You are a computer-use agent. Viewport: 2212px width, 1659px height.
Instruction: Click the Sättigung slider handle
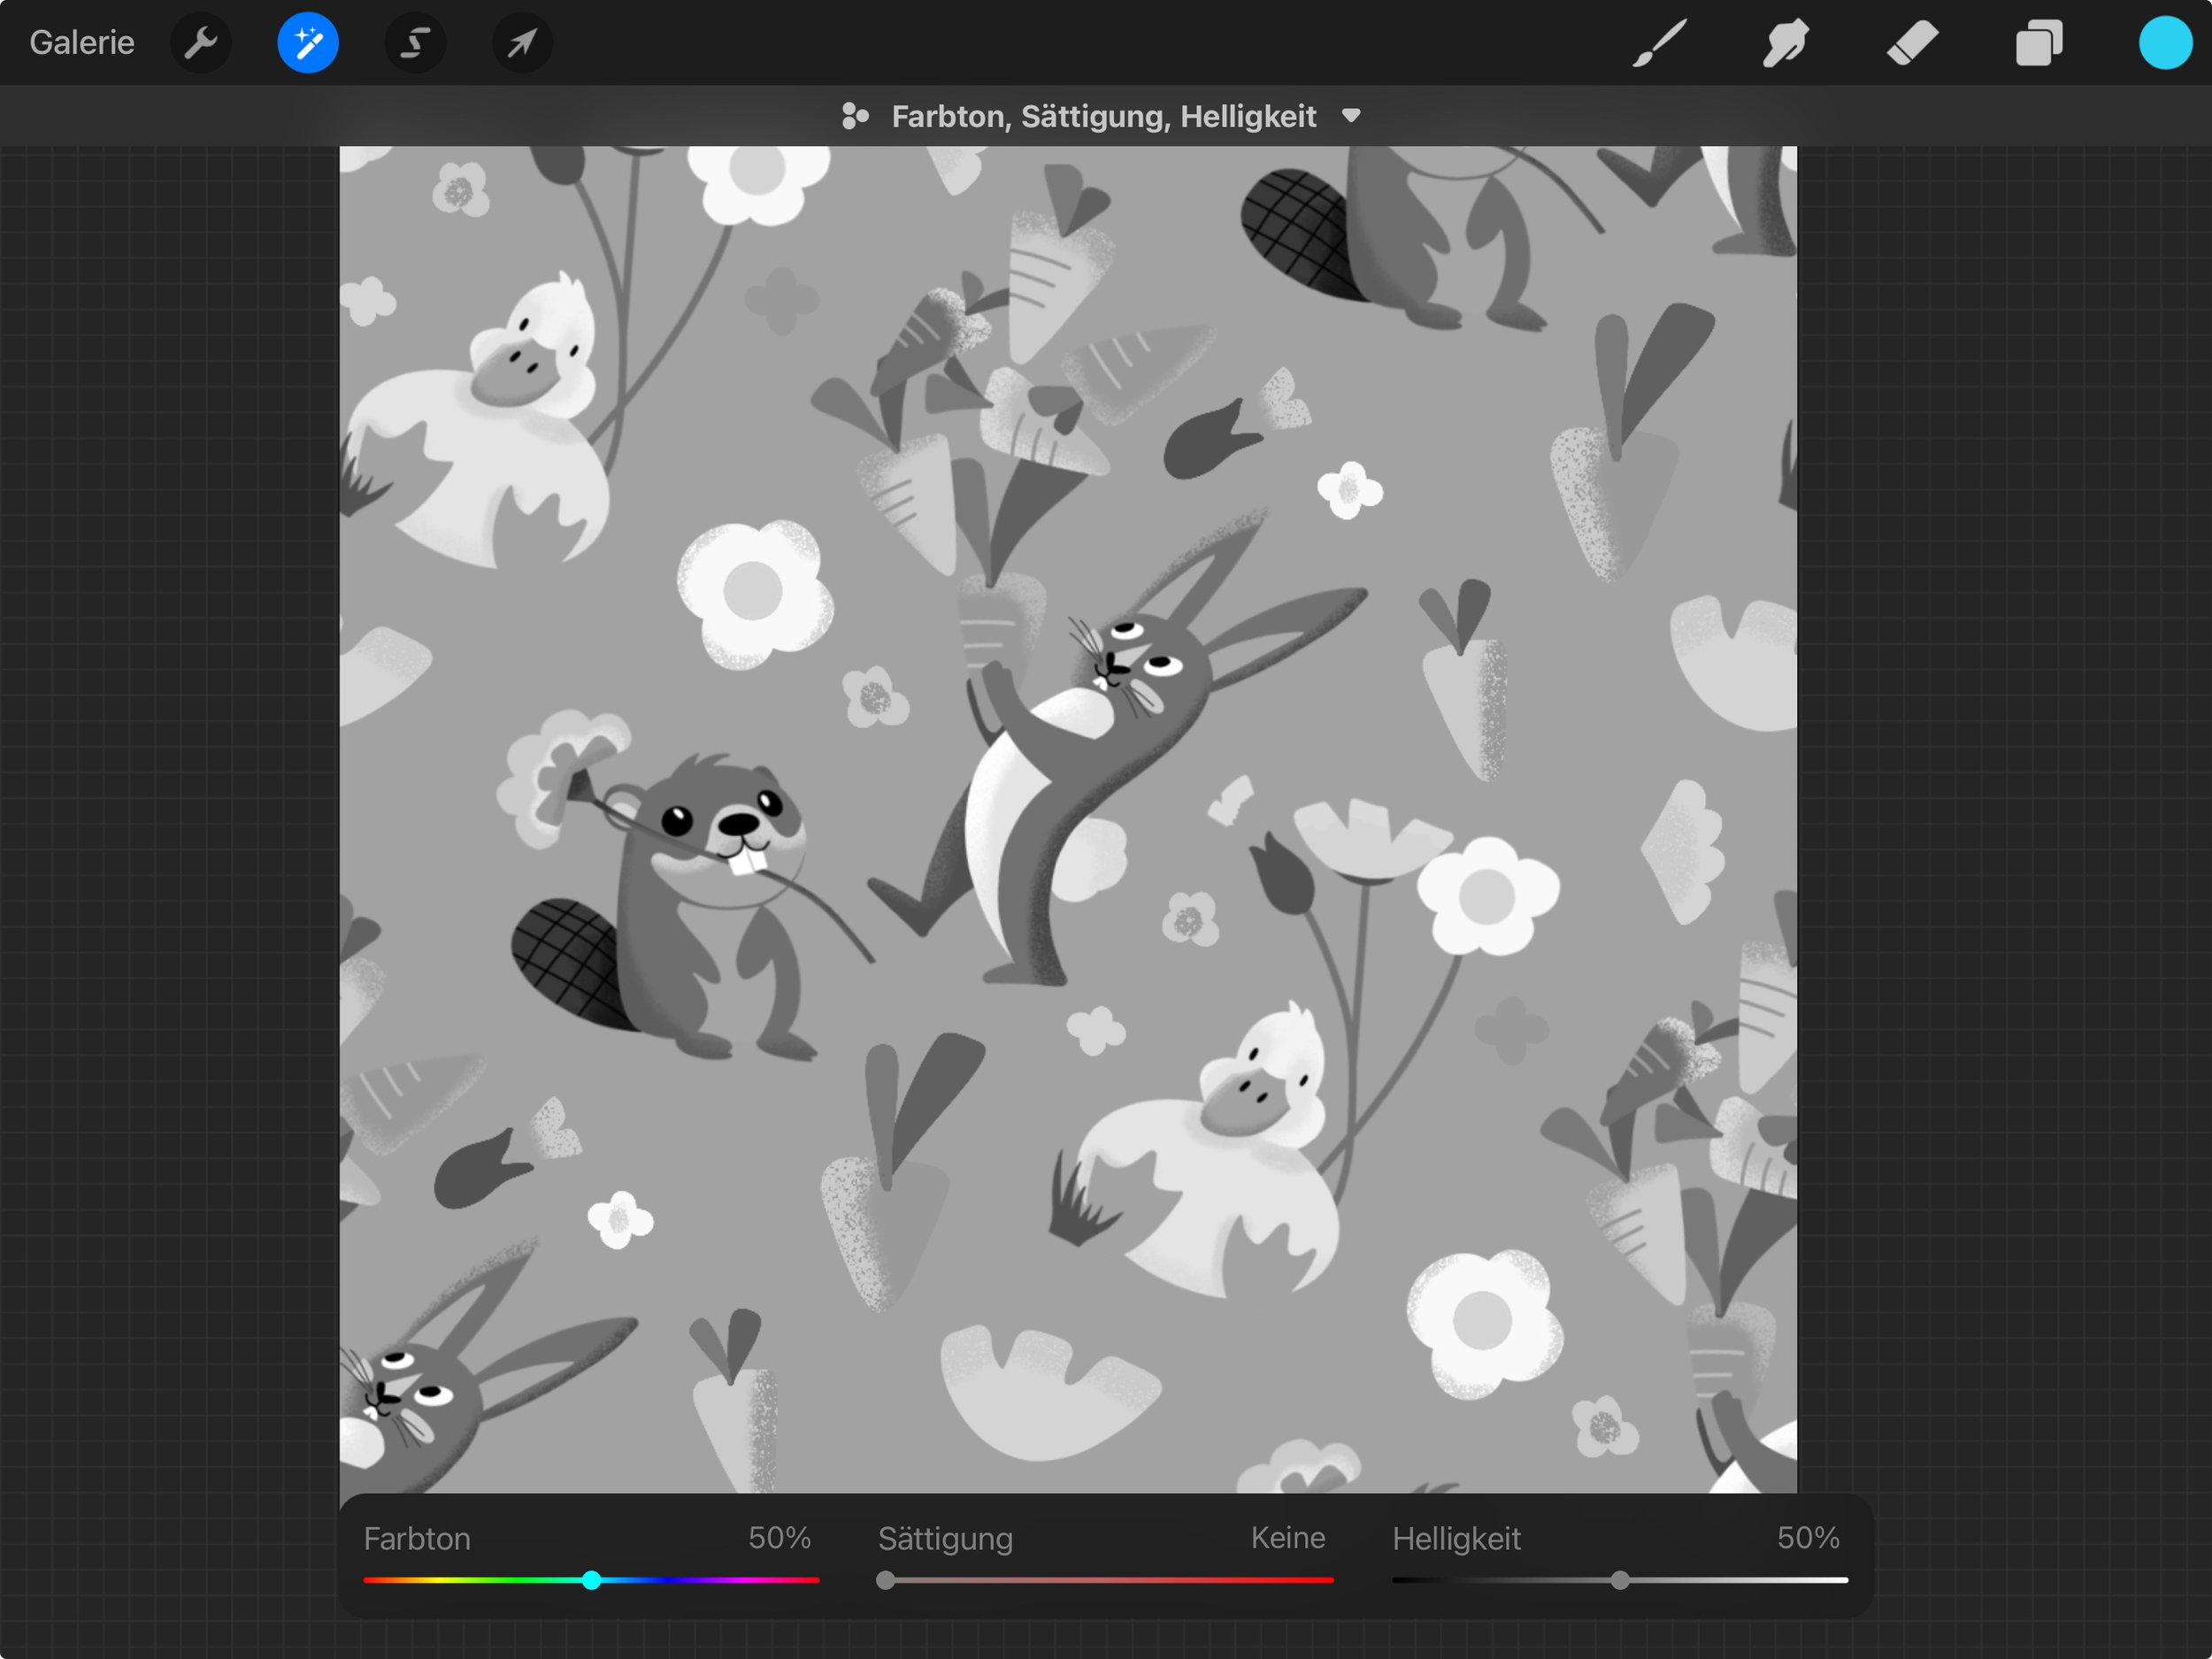pyautogui.click(x=885, y=1580)
